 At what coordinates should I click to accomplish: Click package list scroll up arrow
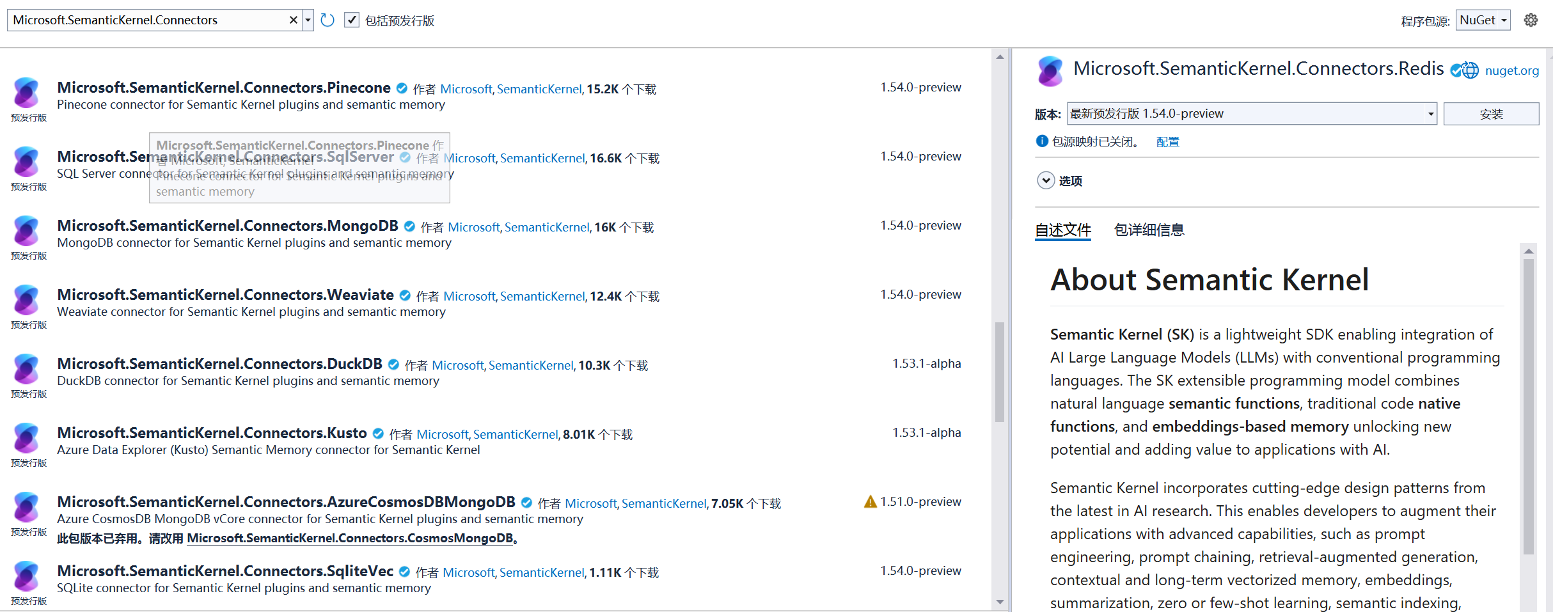click(1000, 57)
